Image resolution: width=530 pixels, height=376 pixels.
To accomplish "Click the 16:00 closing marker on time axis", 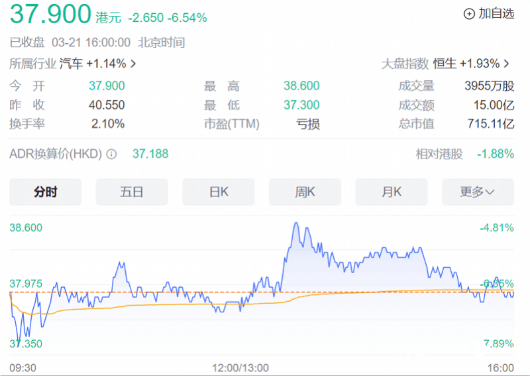I will click(x=501, y=367).
